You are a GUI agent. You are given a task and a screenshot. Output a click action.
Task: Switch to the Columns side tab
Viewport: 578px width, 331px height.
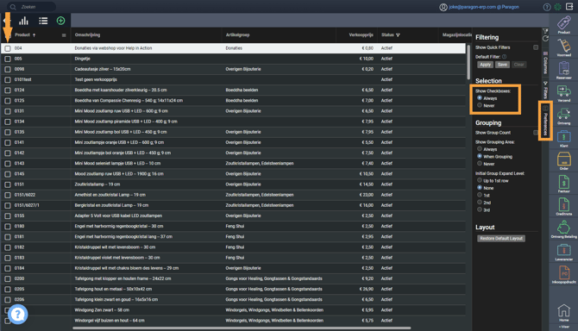[545, 63]
